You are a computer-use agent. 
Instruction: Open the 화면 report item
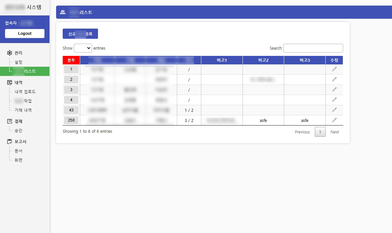(x=18, y=160)
